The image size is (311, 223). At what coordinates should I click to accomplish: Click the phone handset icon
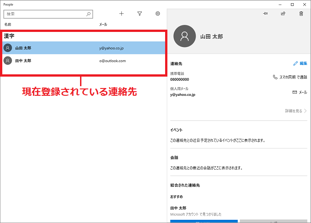coord(275,77)
